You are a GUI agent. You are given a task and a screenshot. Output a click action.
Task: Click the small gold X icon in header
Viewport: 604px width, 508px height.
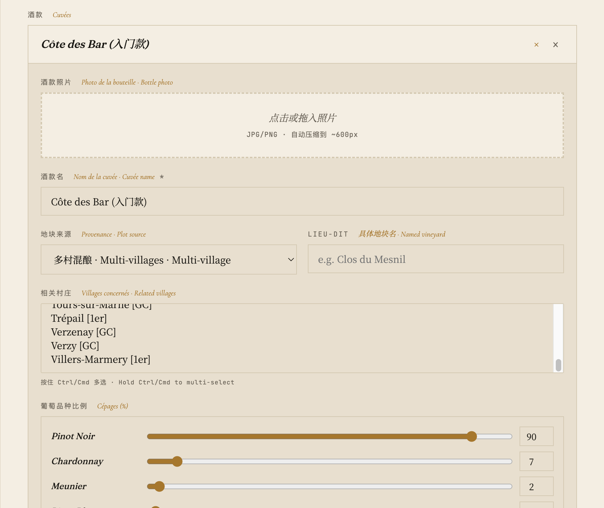(x=536, y=45)
